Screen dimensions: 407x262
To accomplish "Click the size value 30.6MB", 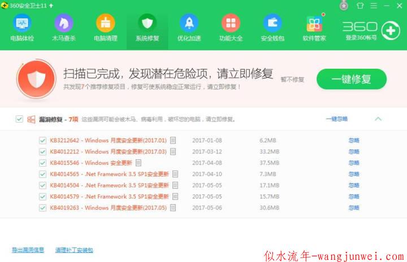I will [270, 208].
